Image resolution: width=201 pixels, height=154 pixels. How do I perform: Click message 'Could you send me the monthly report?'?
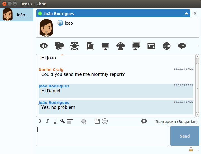pyautogui.click(x=83, y=74)
